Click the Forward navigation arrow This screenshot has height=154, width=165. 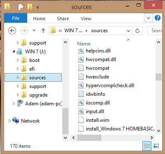pyautogui.click(x=24, y=31)
